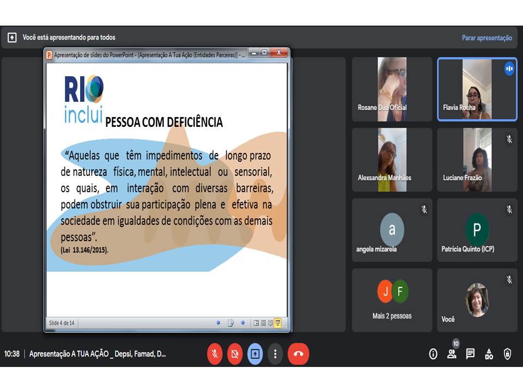
Task: Toggle the camera on
Action: click(235, 354)
